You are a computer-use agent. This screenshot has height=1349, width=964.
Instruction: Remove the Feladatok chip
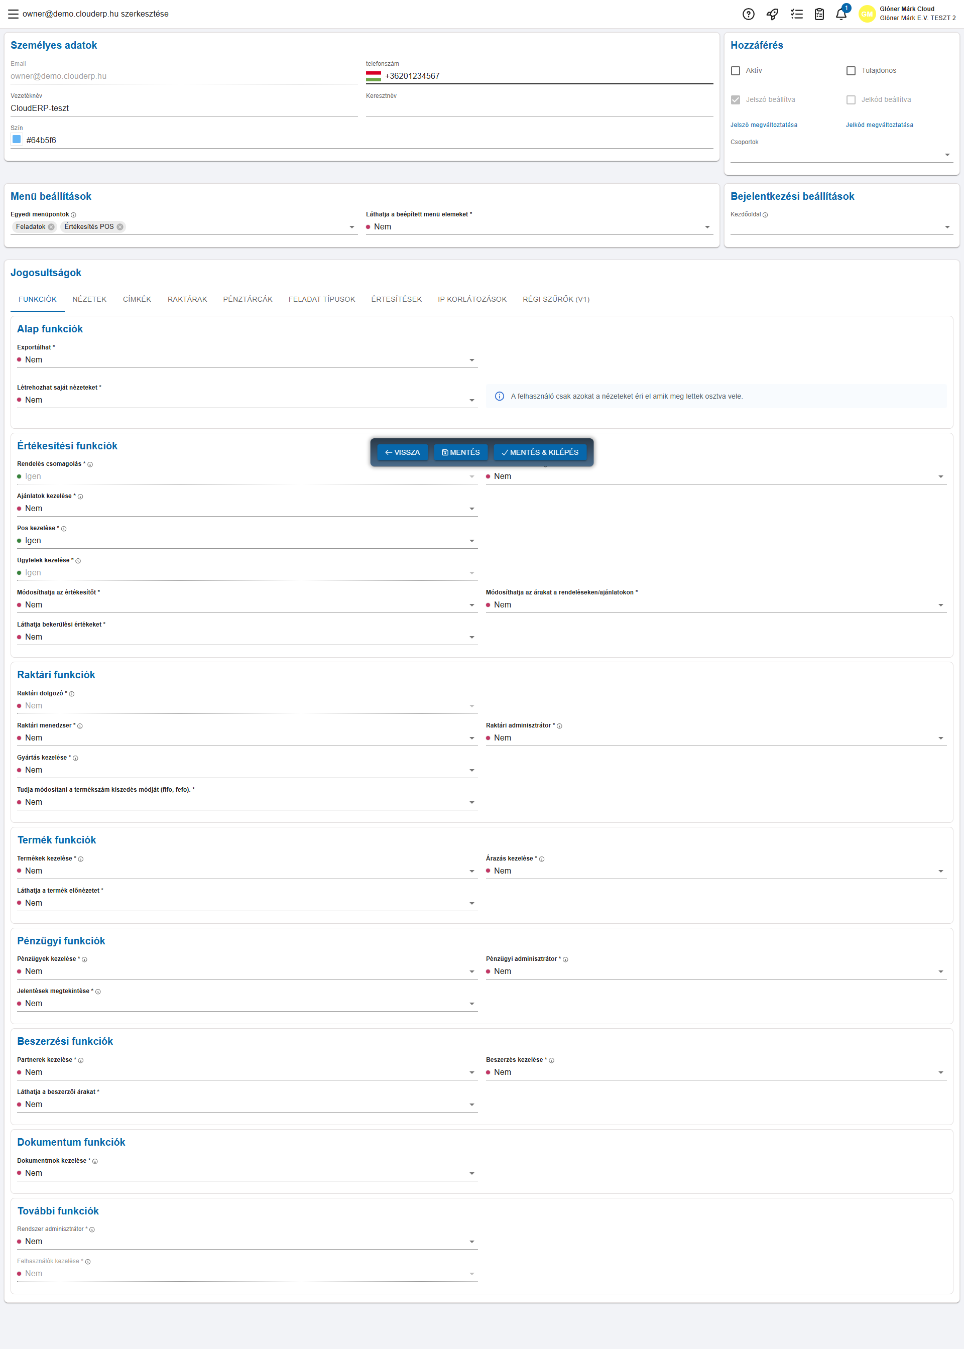coord(52,227)
